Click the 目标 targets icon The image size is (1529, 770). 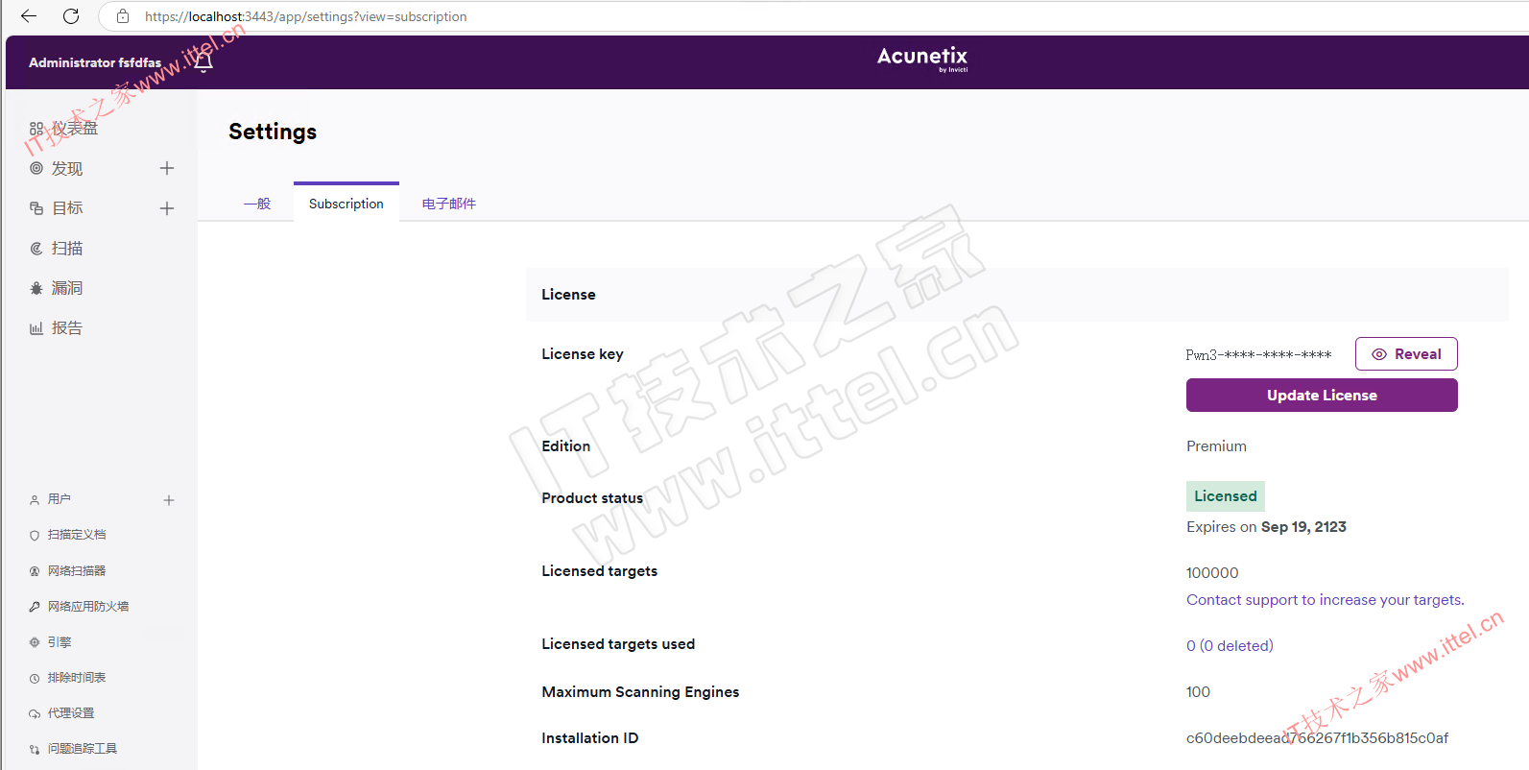click(36, 208)
